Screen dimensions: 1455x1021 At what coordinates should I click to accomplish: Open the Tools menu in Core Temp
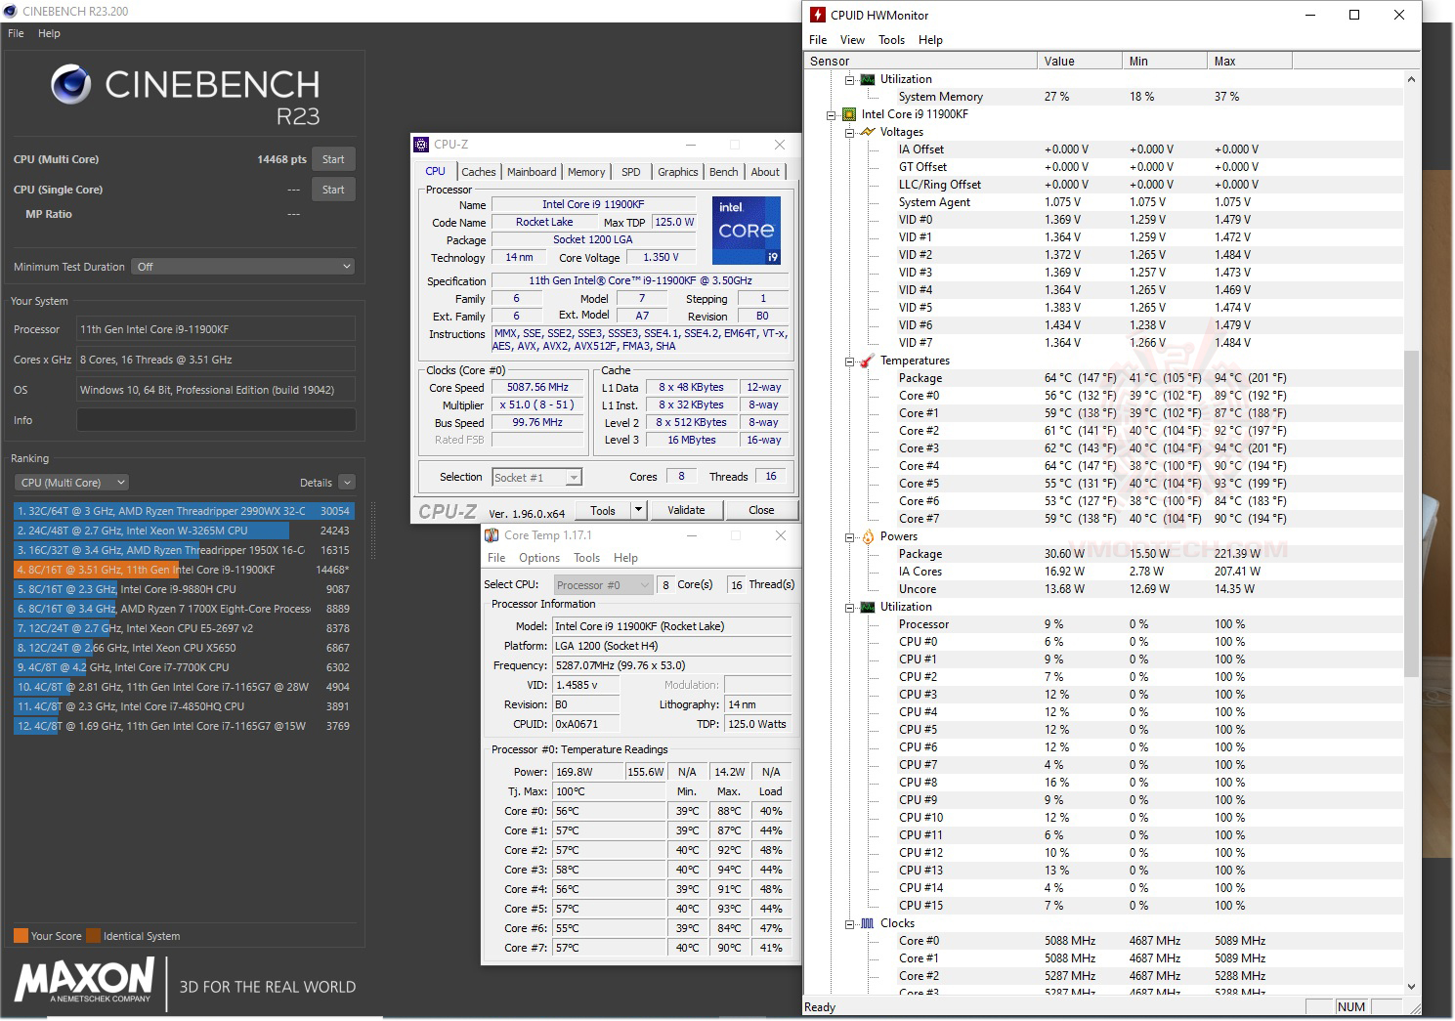point(586,558)
